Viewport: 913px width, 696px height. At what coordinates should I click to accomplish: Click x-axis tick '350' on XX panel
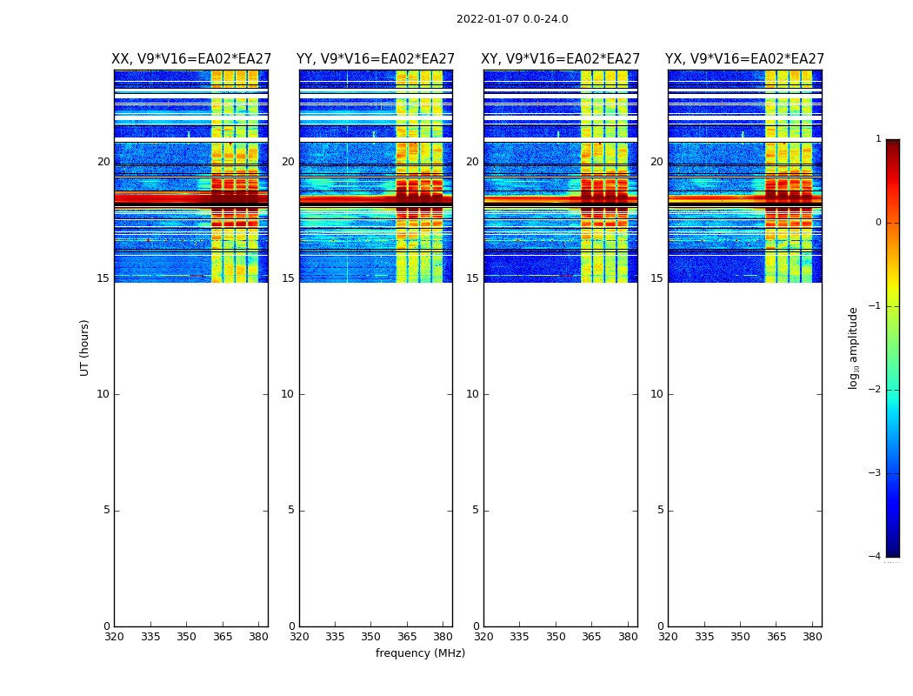pos(186,637)
